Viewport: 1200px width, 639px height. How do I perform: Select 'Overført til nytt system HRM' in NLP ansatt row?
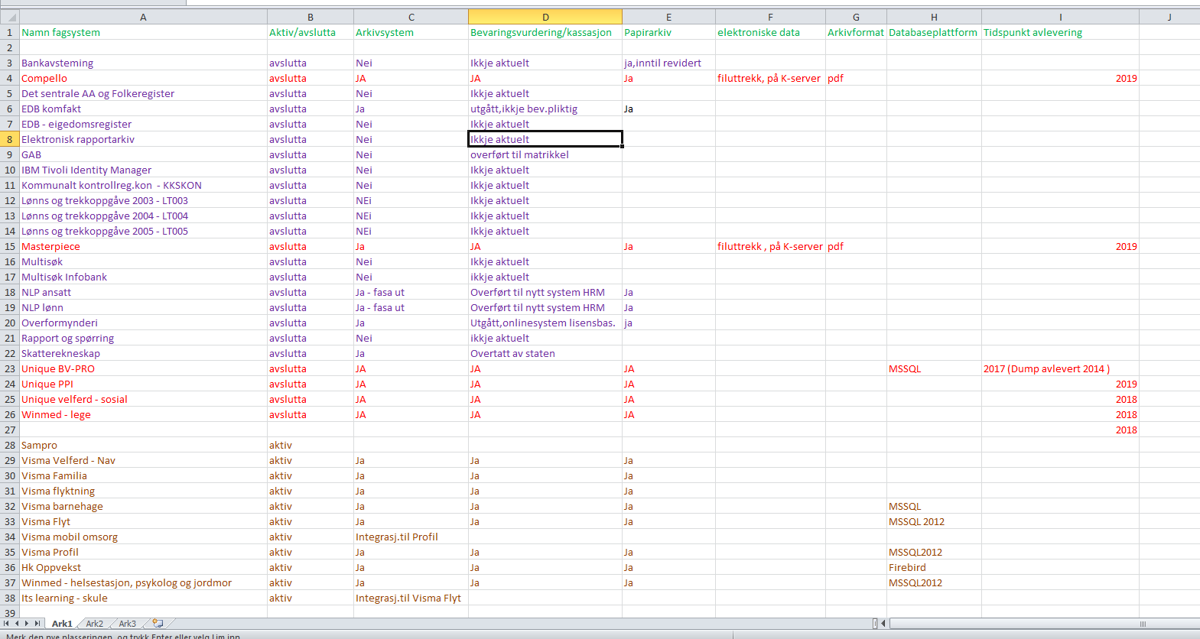545,292
